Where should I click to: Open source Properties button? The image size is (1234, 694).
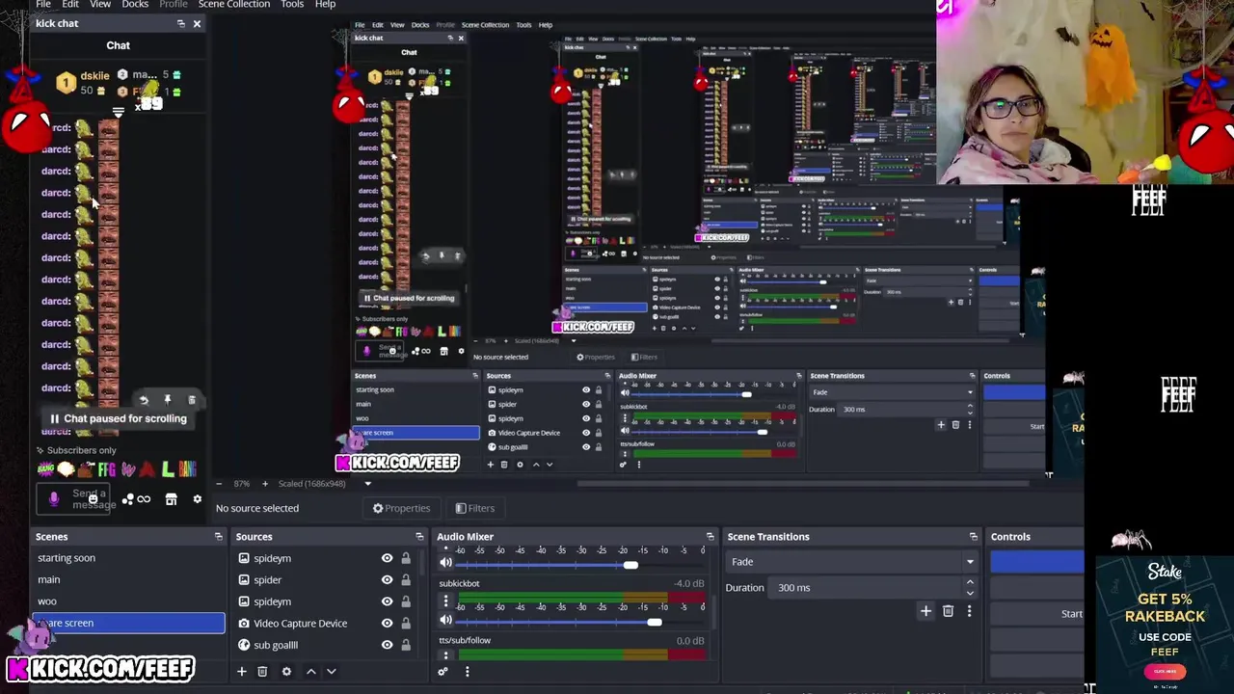tap(401, 508)
